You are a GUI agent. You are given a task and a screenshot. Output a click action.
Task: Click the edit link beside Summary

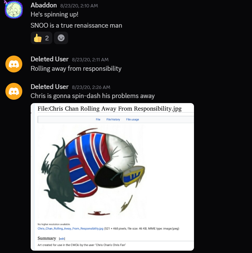62,239
